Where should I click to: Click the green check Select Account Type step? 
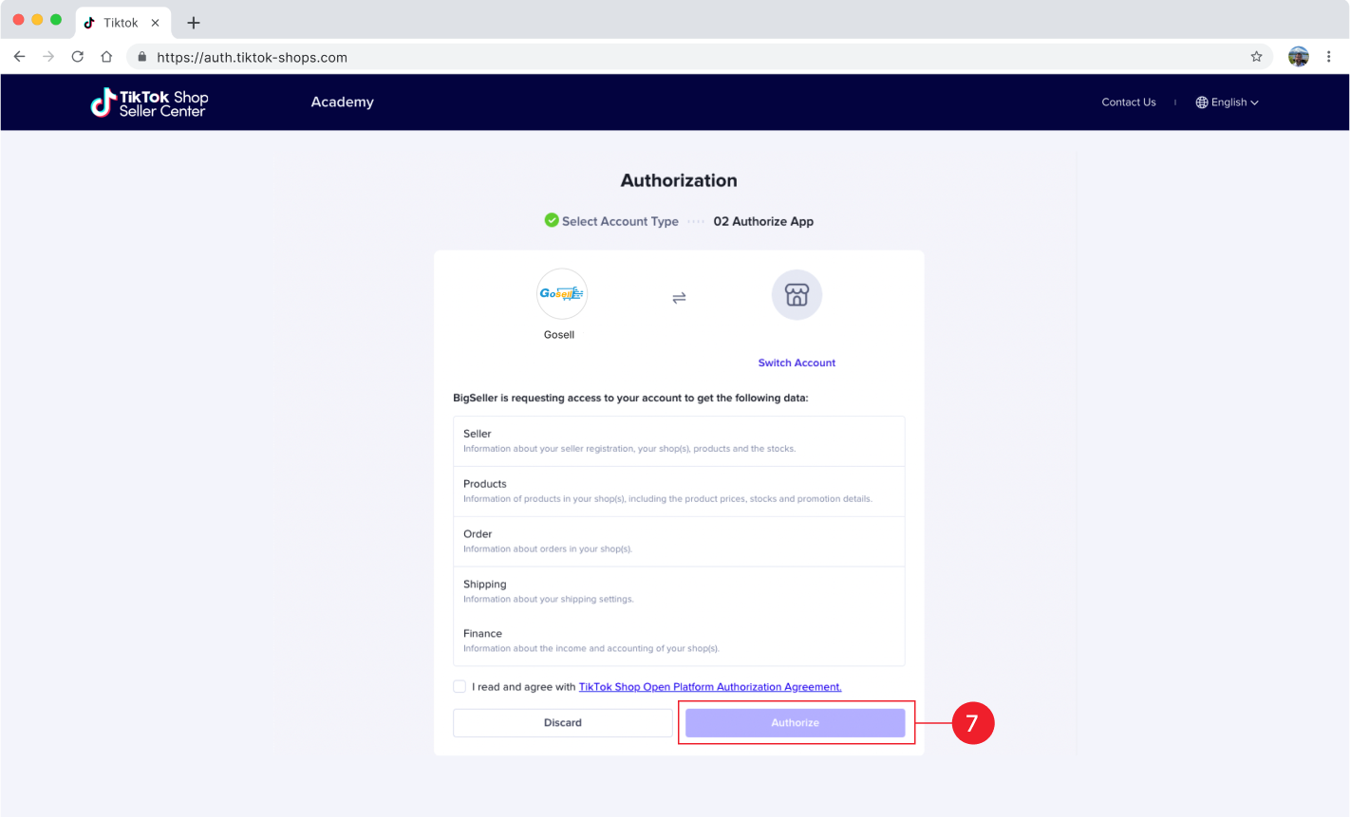611,221
